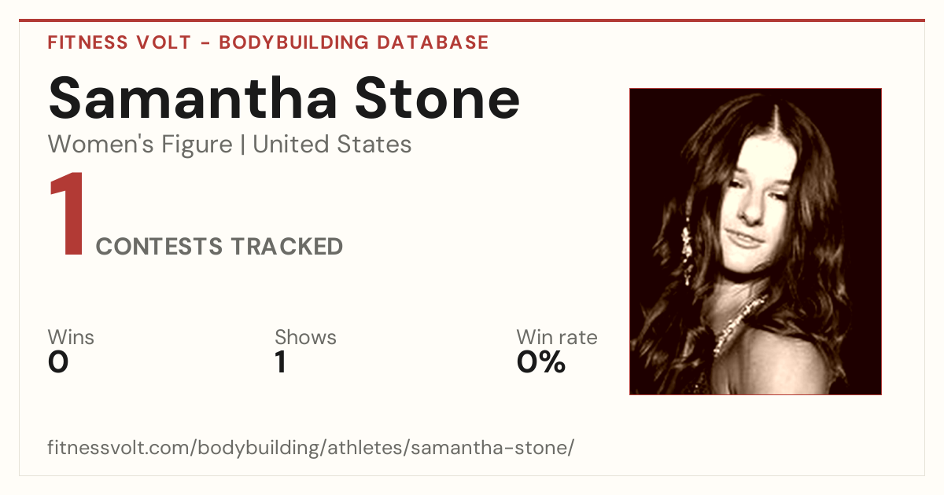Click the red top border line

(472, 20)
